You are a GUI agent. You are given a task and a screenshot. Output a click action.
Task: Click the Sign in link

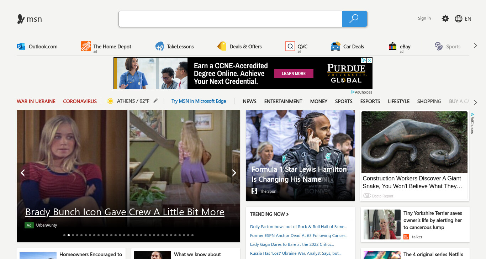point(424,18)
